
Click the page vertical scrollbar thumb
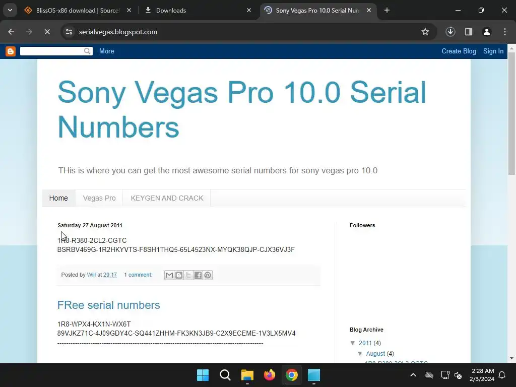click(x=512, y=113)
